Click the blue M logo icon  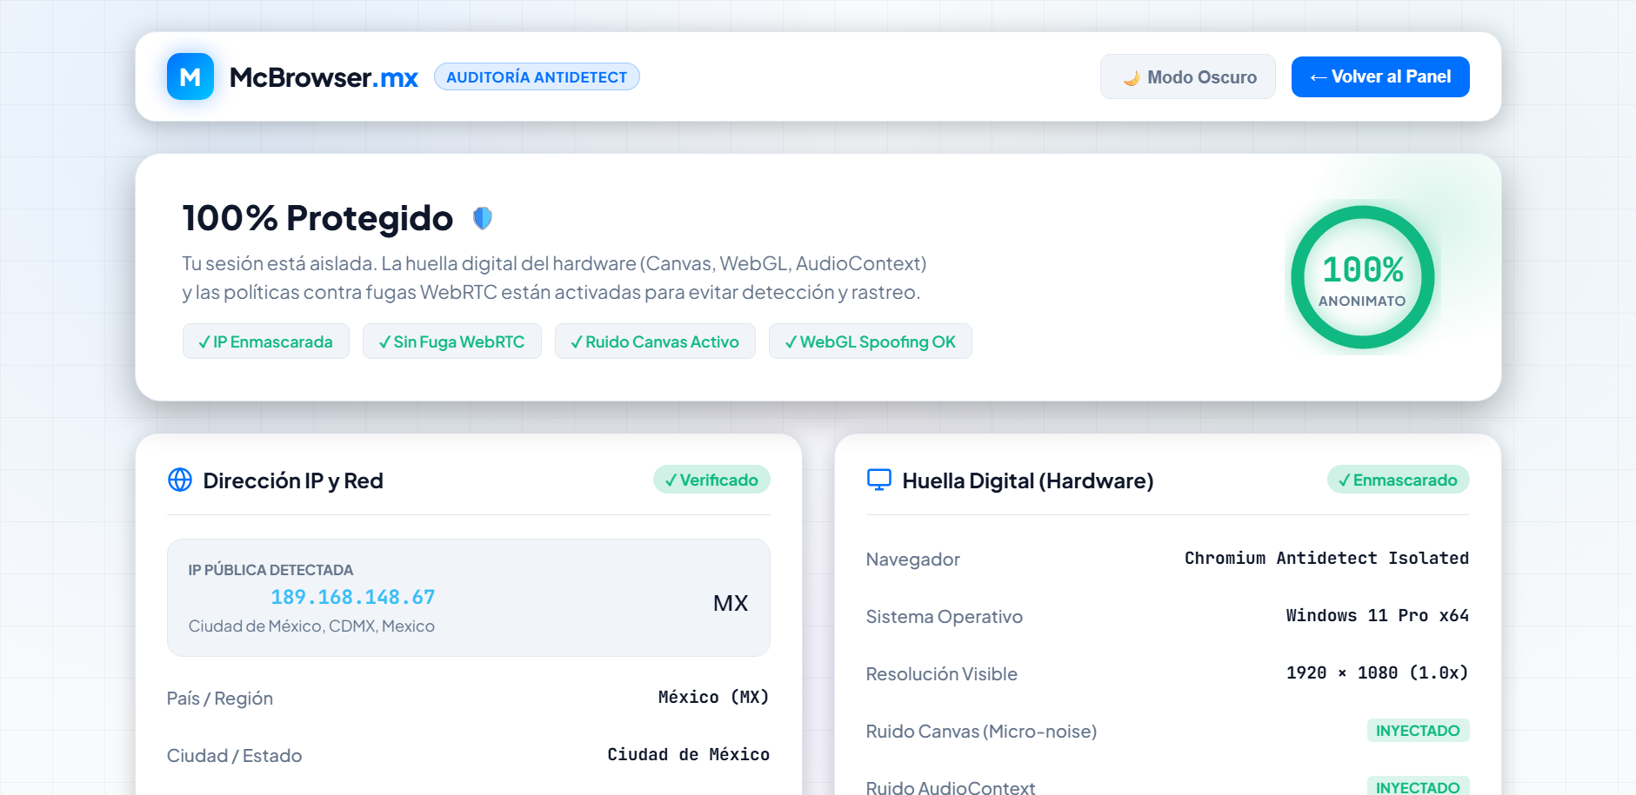[190, 76]
